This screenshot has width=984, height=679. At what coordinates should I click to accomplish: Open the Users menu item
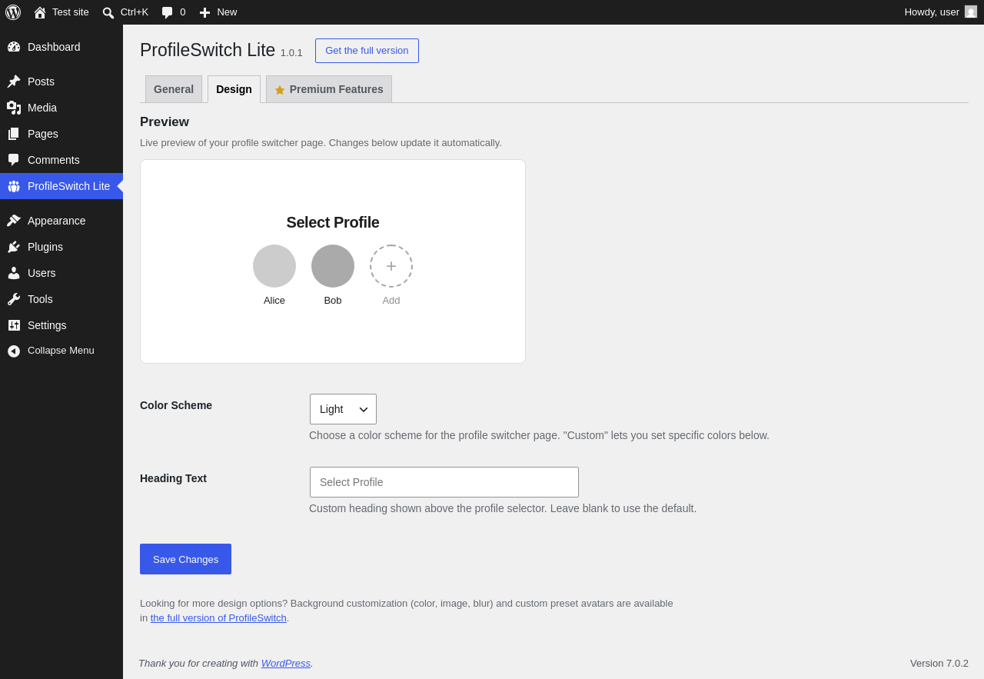61,273
